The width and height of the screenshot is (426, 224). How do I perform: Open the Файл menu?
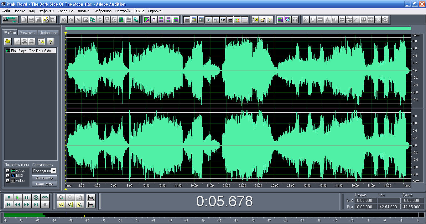coord(6,11)
